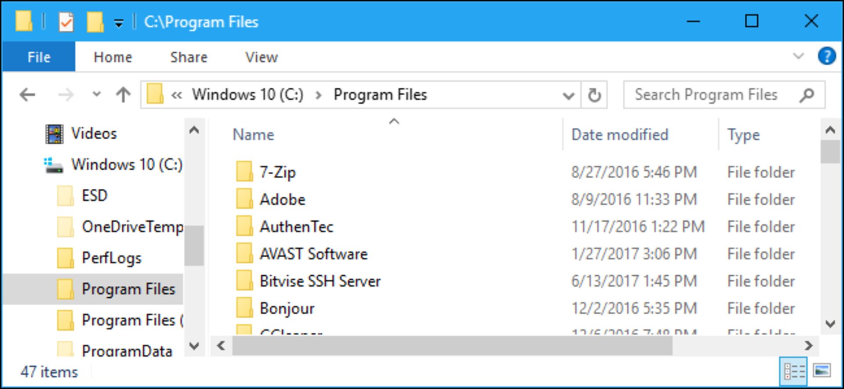This screenshot has height=389, width=844.
Task: Click the address bar folder icon
Action: click(x=155, y=94)
